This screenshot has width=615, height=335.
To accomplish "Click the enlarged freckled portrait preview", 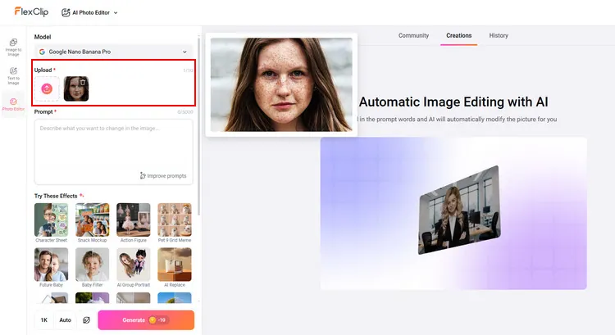I will click(281, 84).
